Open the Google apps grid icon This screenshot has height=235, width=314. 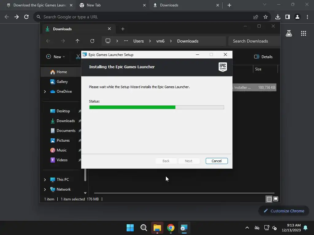click(x=304, y=33)
